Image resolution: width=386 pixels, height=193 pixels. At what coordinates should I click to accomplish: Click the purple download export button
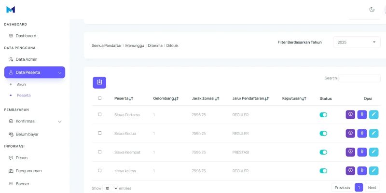(x=99, y=82)
